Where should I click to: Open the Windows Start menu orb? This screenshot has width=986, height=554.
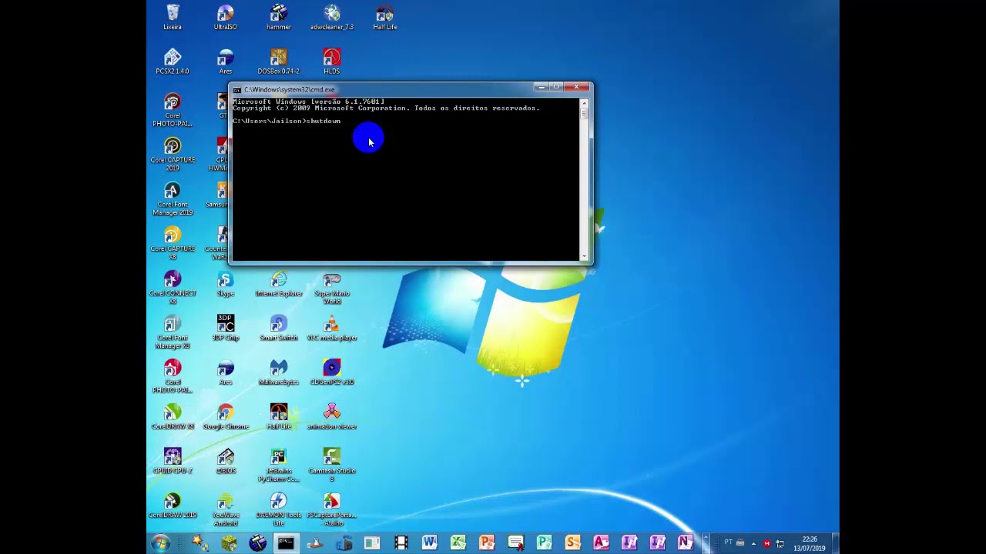[160, 543]
